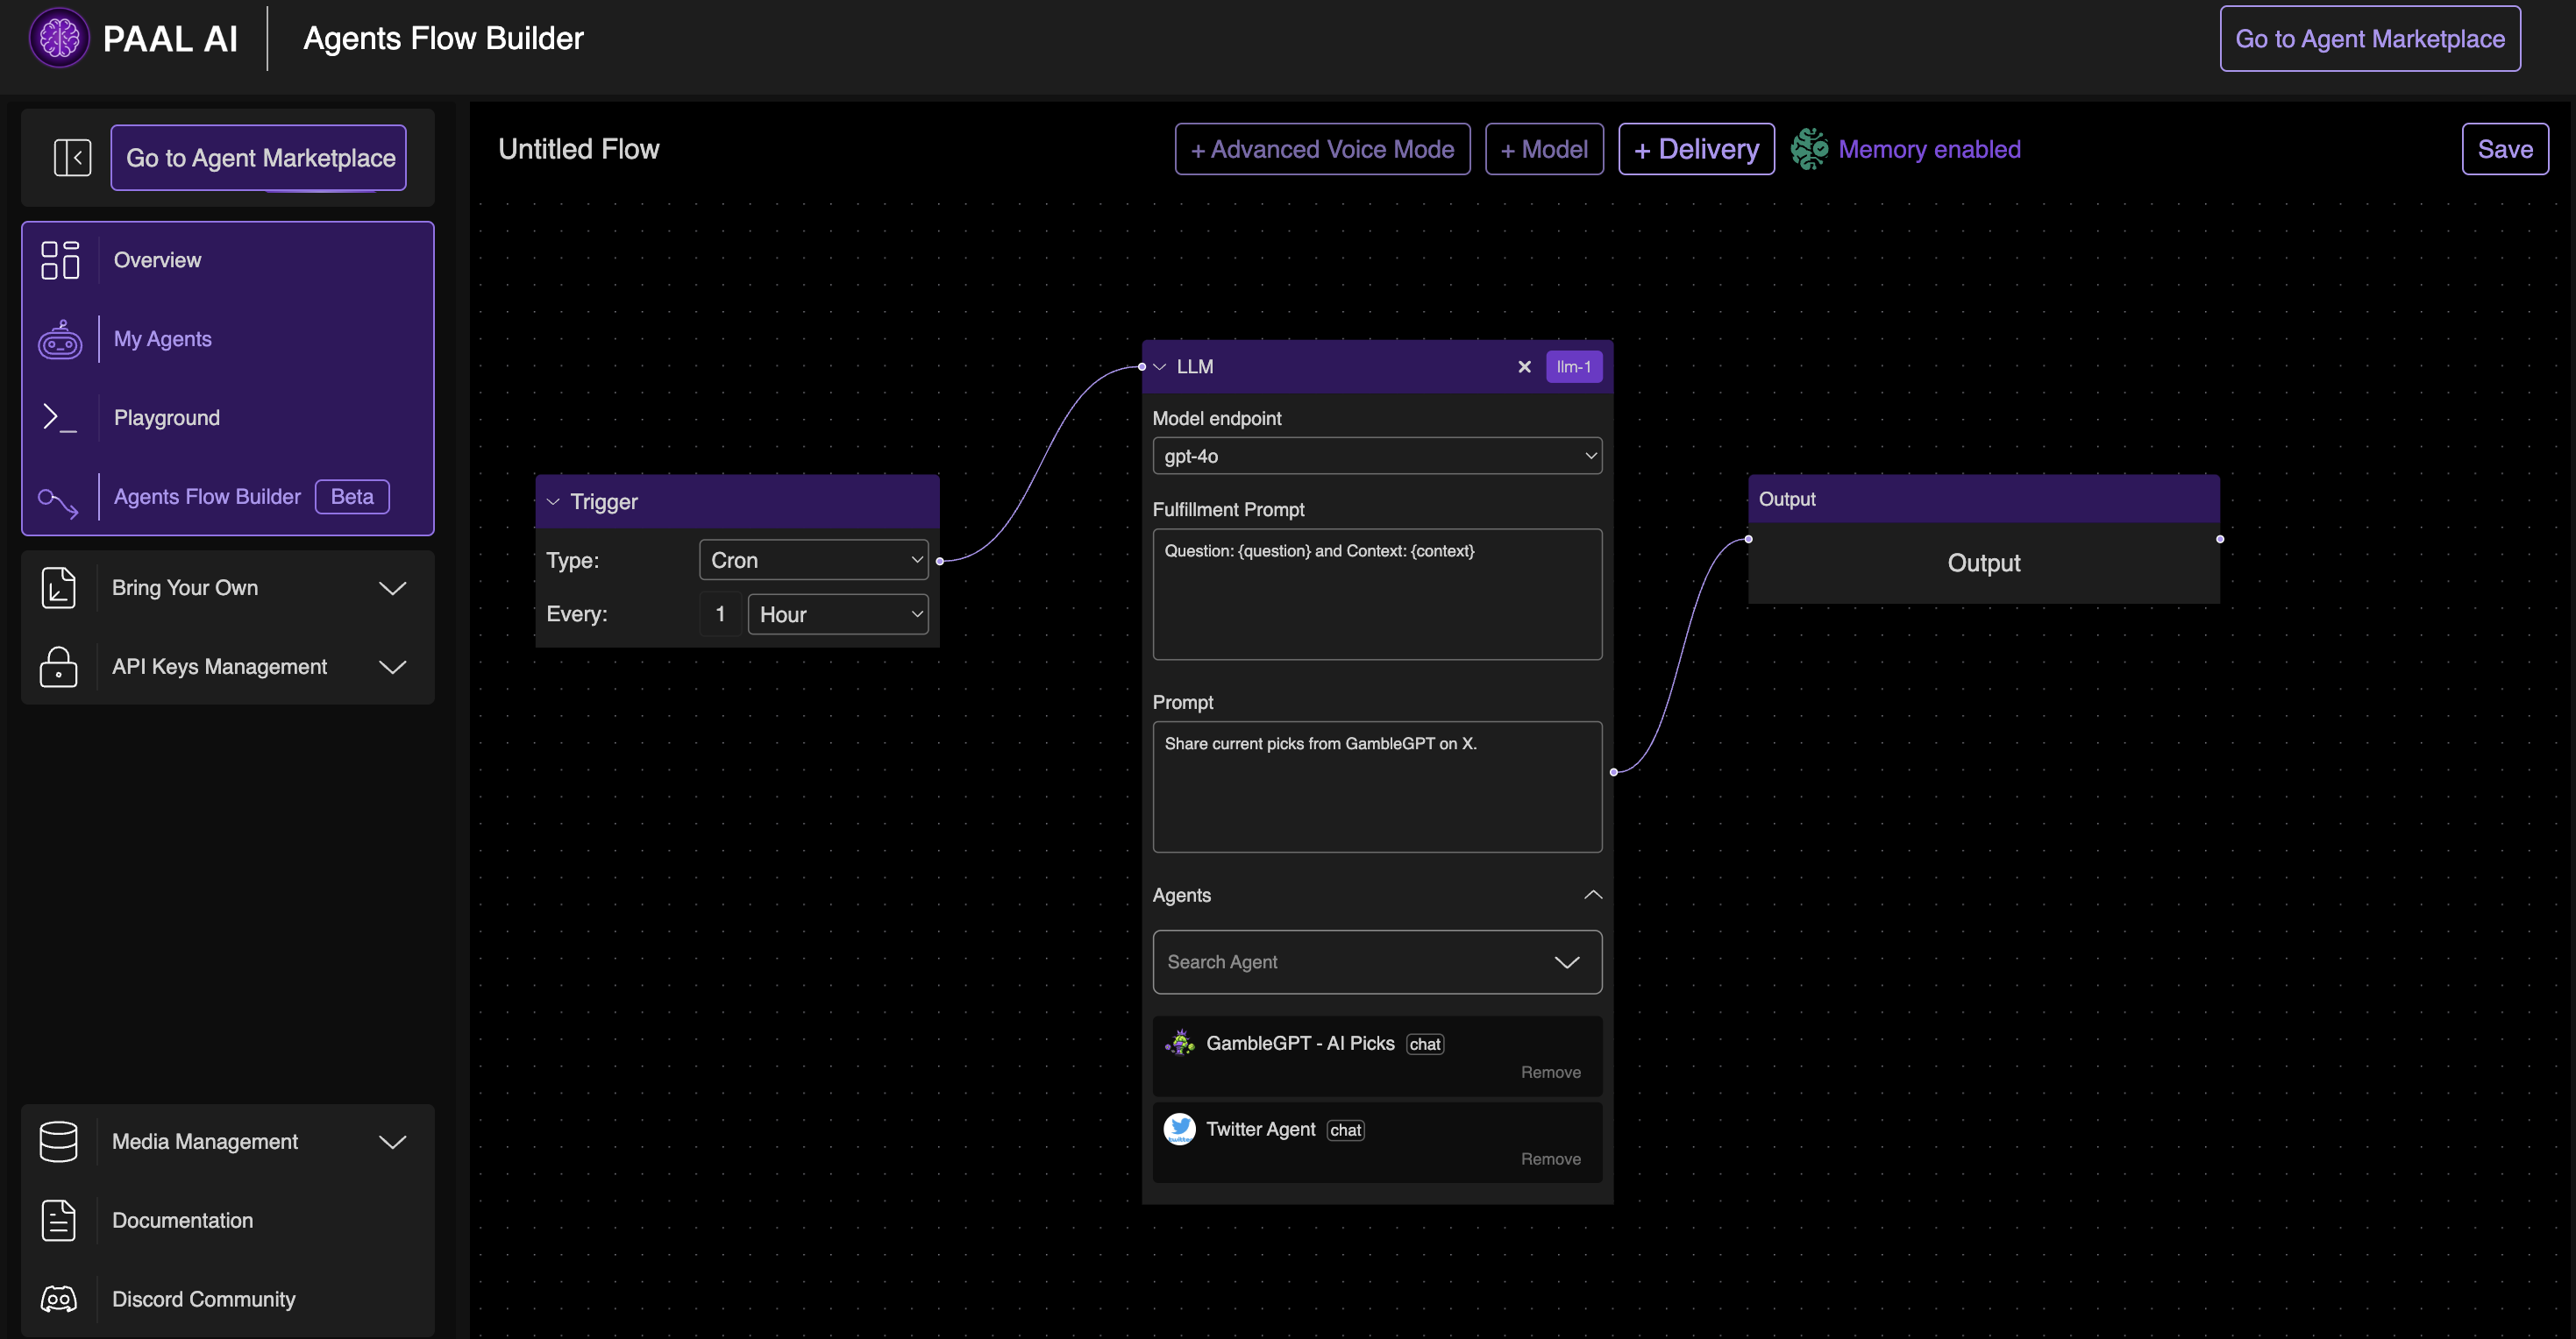Click the + Delivery button
2576x1339 pixels.
coord(1696,150)
